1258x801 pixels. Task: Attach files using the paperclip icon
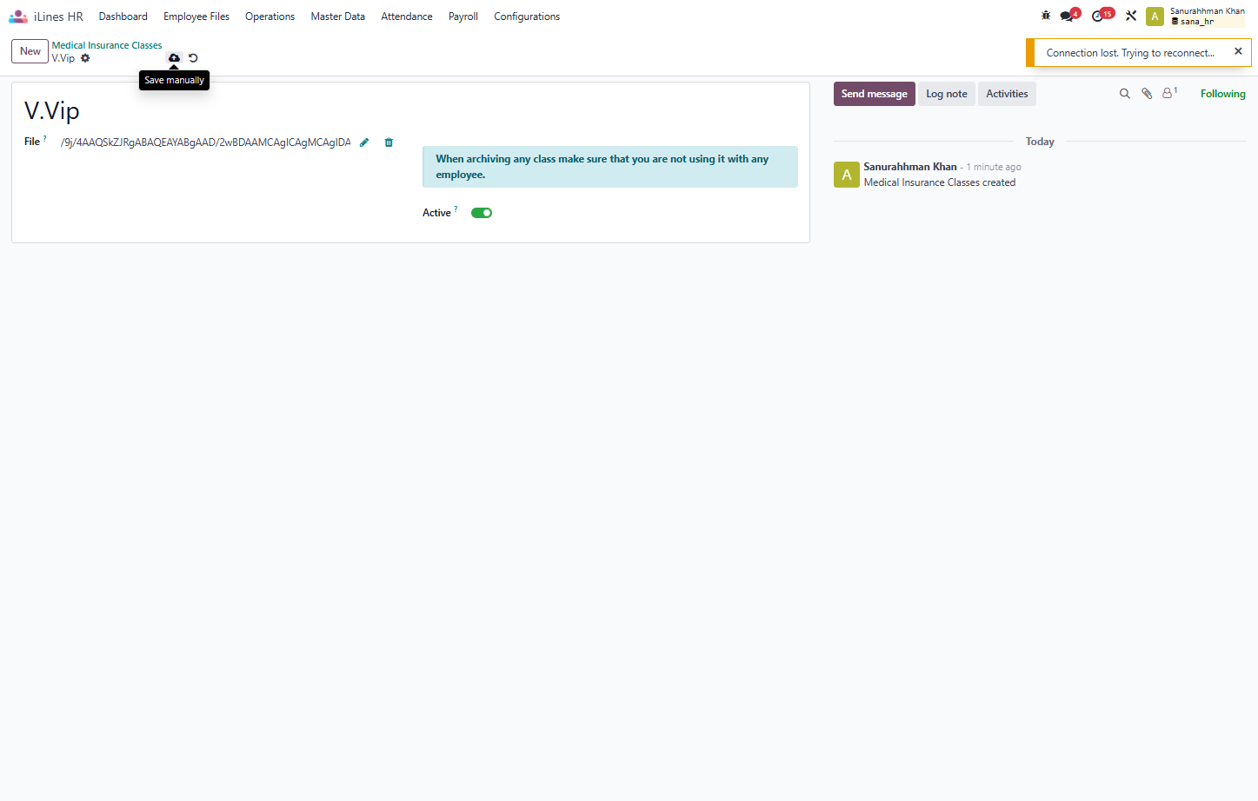coord(1147,94)
